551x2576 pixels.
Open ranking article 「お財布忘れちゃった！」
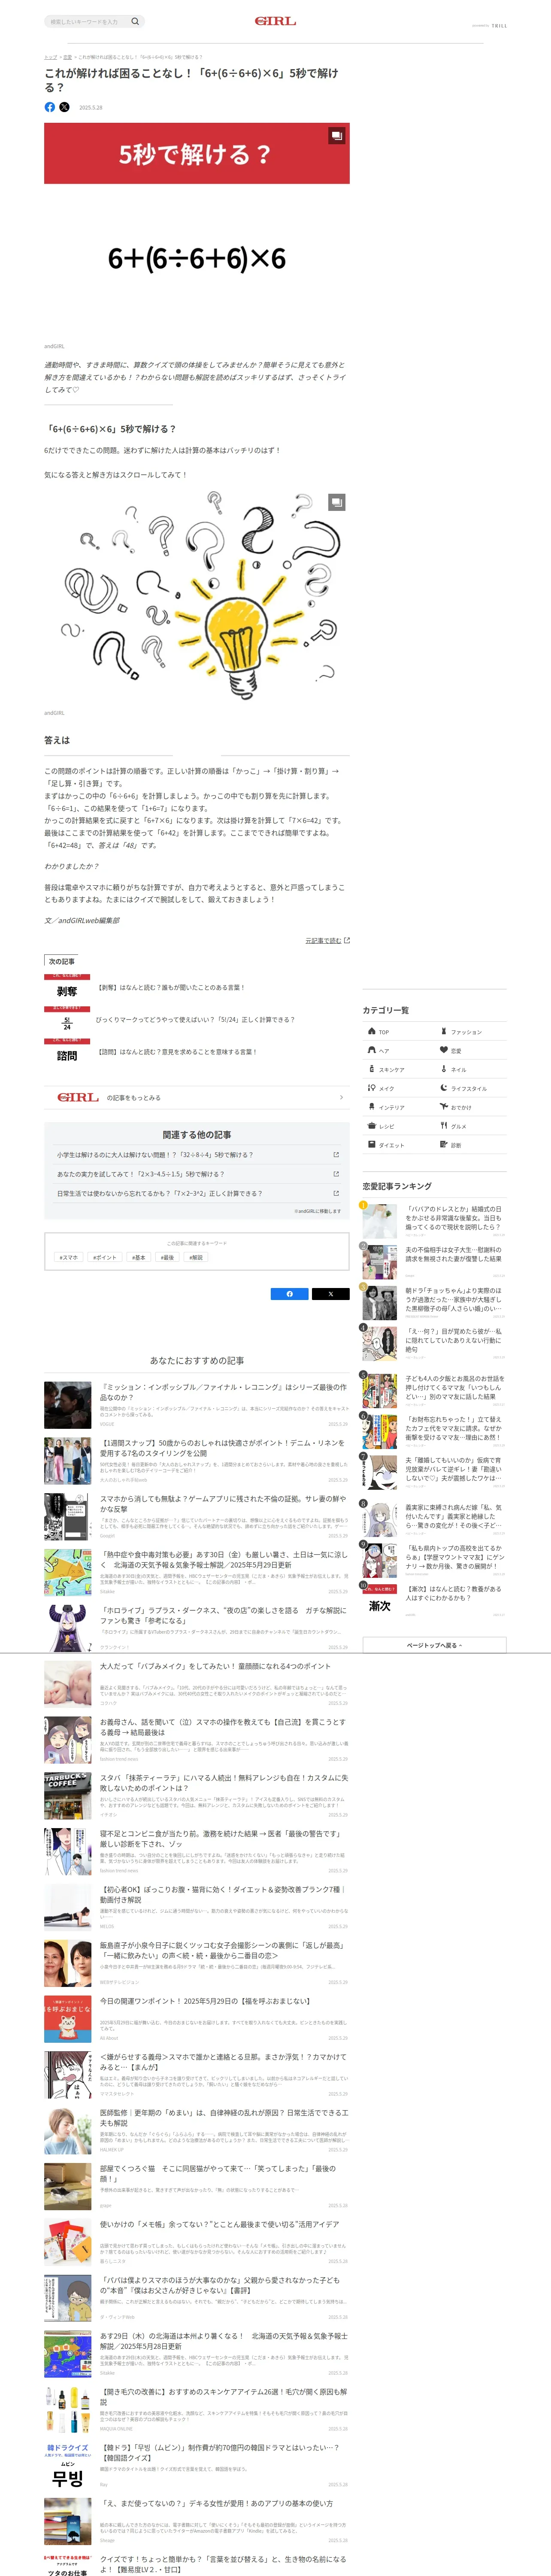click(x=453, y=1428)
